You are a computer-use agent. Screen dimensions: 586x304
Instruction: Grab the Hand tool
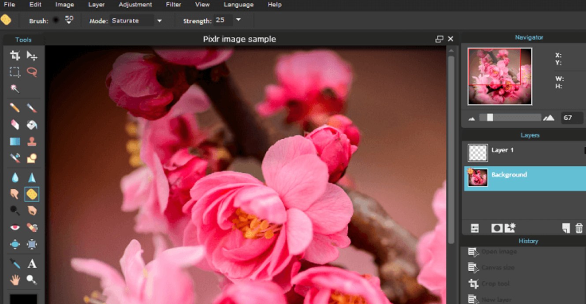15,280
